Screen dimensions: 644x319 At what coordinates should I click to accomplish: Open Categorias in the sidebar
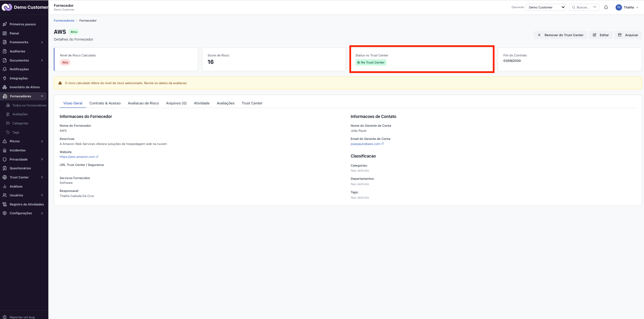coord(20,123)
